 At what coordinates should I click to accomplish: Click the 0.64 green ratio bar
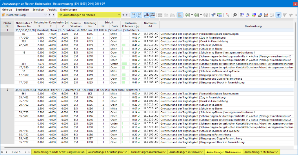click(124, 64)
